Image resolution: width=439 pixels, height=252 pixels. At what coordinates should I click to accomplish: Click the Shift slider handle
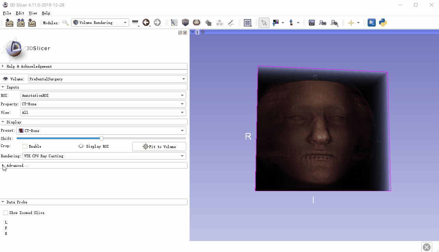click(101, 138)
